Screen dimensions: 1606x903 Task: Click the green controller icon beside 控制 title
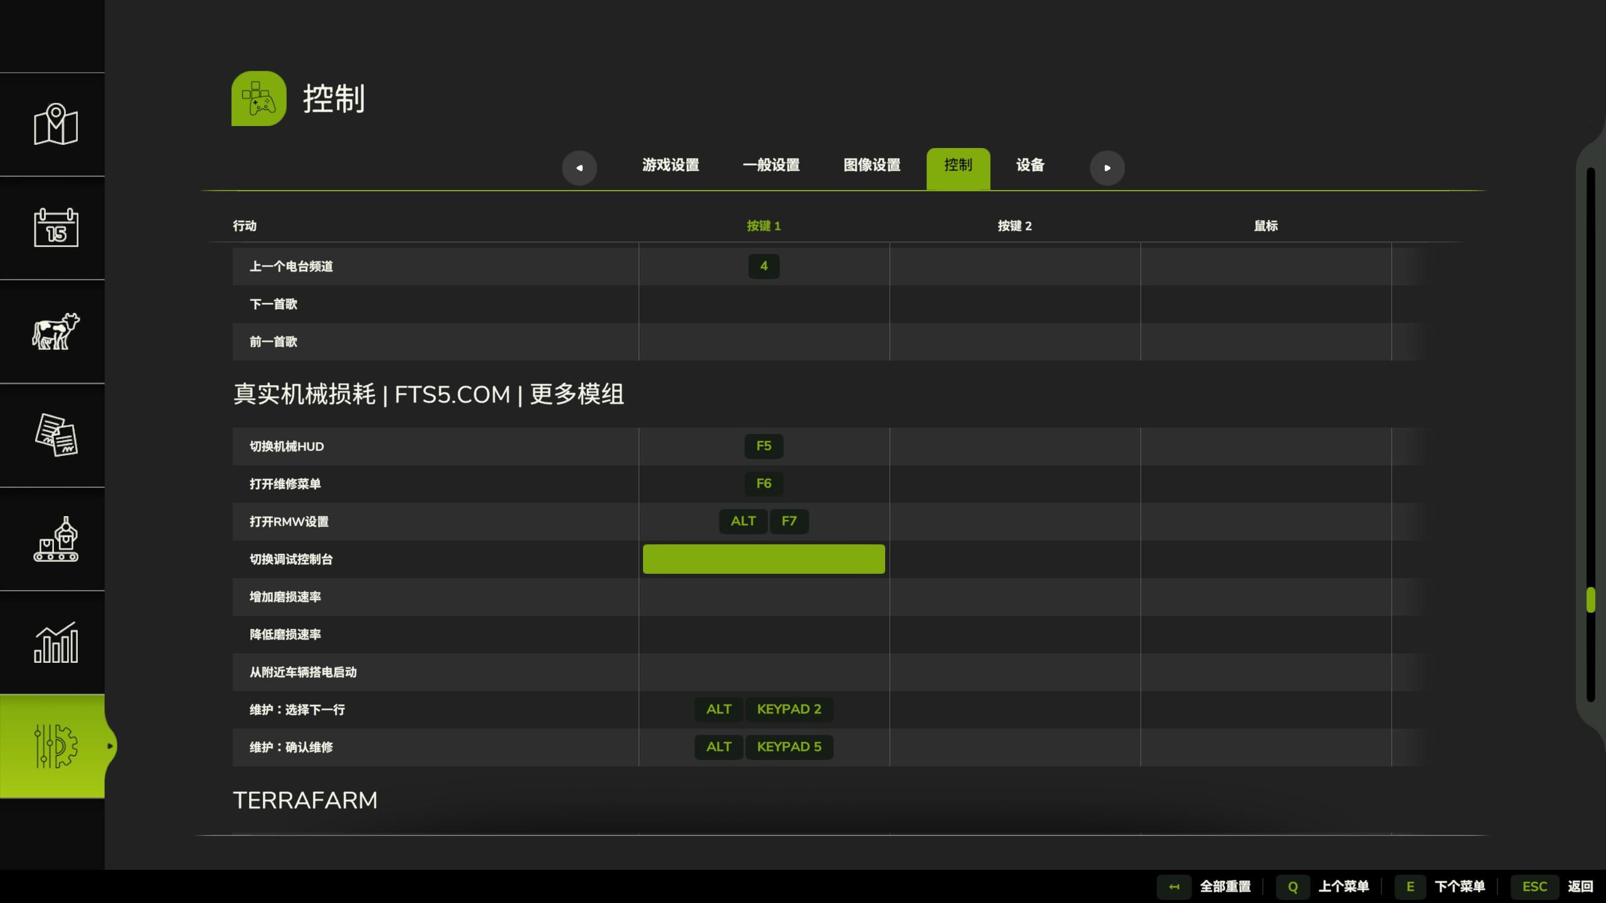point(259,98)
